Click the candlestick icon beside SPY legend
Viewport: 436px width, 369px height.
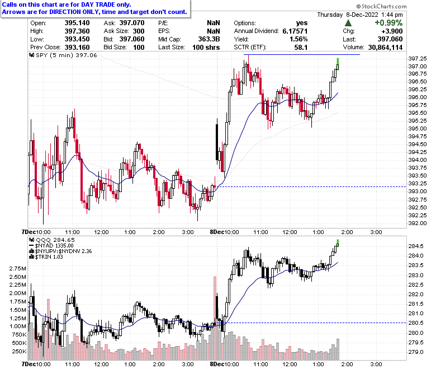coord(32,55)
